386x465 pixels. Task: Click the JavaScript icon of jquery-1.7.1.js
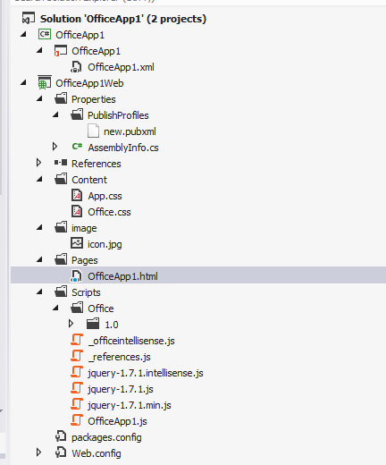pyautogui.click(x=77, y=388)
